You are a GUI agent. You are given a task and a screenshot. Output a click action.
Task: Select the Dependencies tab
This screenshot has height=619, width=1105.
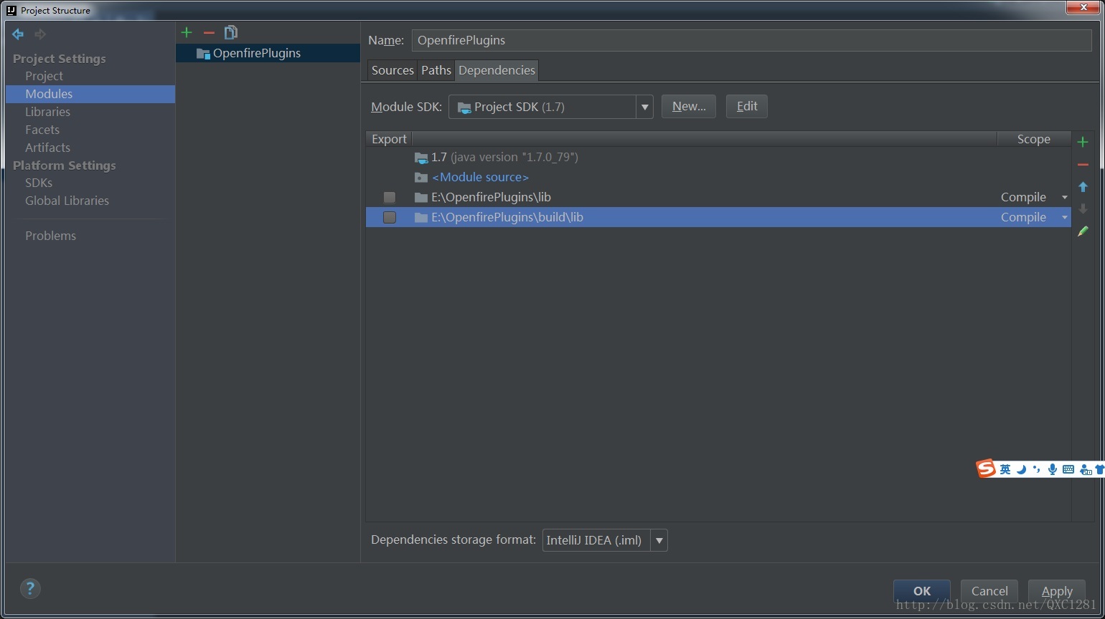[x=497, y=70]
